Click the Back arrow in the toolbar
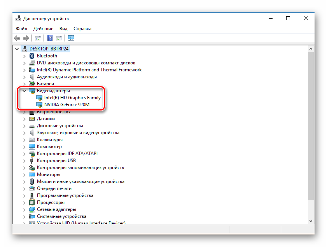Viewport: 327px width, 247px height. pos(17,38)
